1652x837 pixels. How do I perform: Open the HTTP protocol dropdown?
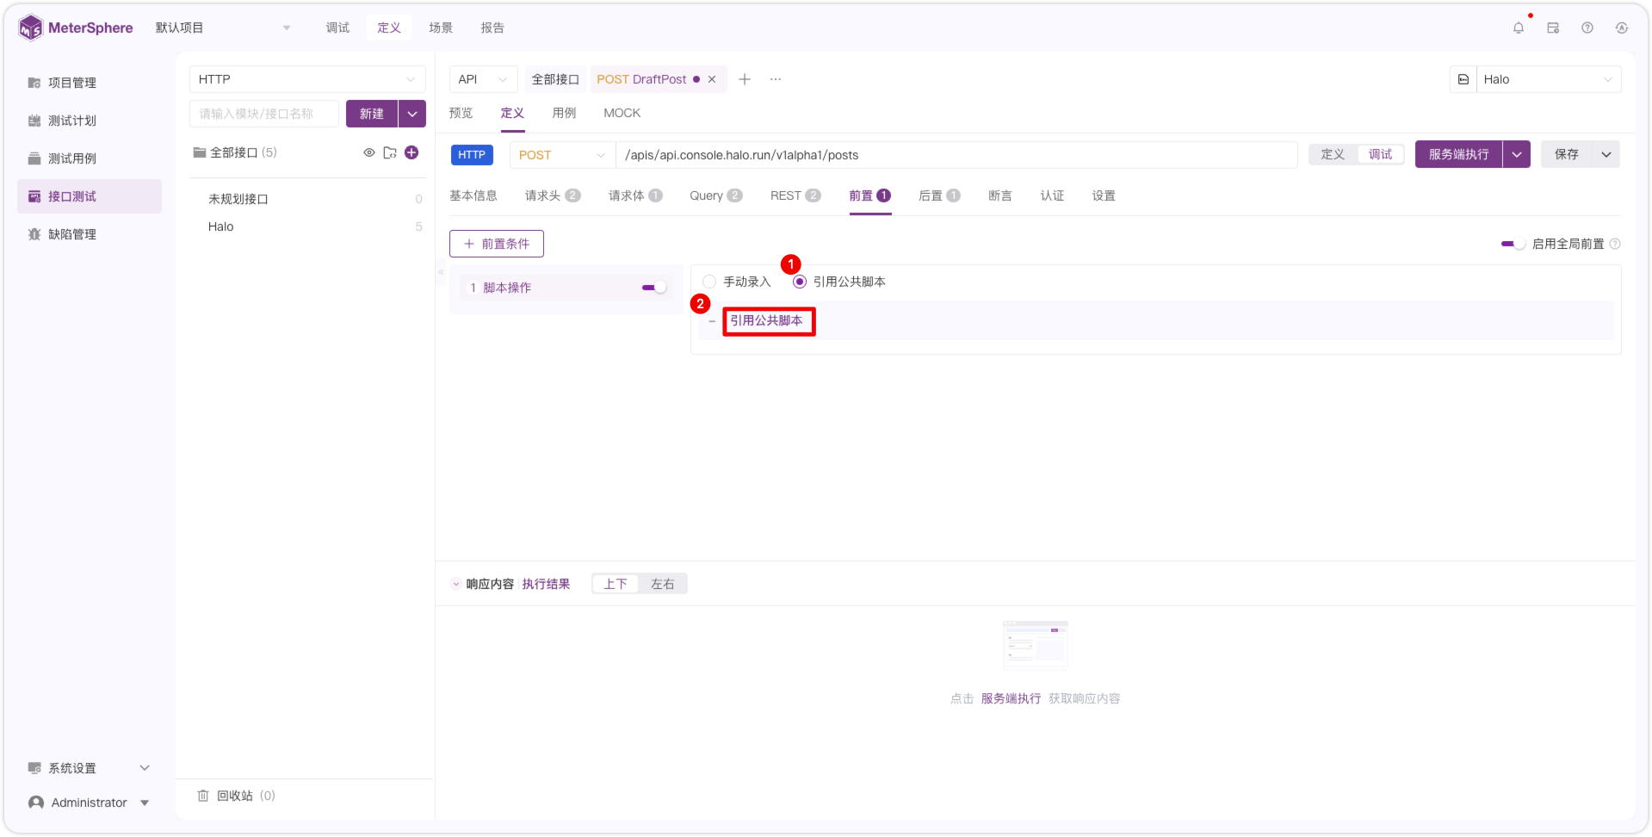307,79
